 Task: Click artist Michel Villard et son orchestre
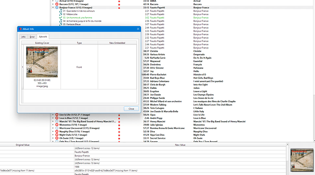166,101
